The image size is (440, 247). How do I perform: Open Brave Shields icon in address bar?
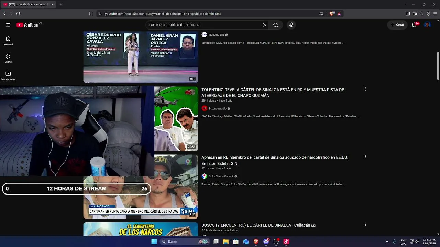[x=331, y=14]
